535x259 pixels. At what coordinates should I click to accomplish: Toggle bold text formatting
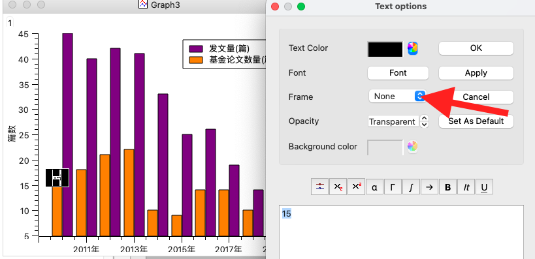tap(448, 187)
